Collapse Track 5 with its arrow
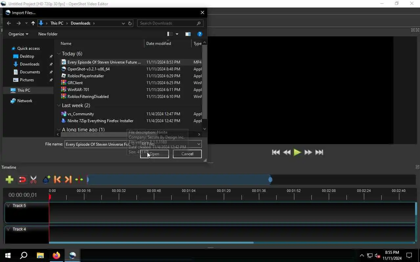This screenshot has width=420, height=262. point(9,206)
